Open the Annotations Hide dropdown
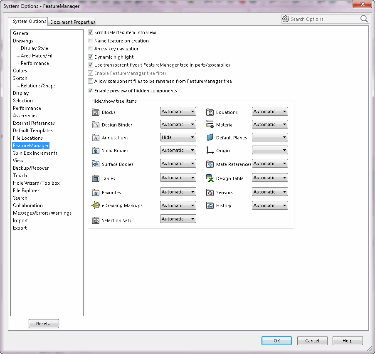The image size is (375, 354). [178, 137]
